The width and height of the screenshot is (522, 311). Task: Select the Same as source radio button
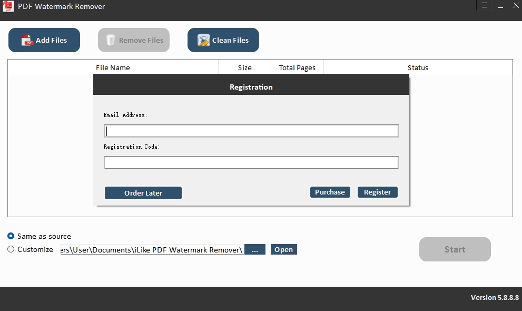[11, 236]
